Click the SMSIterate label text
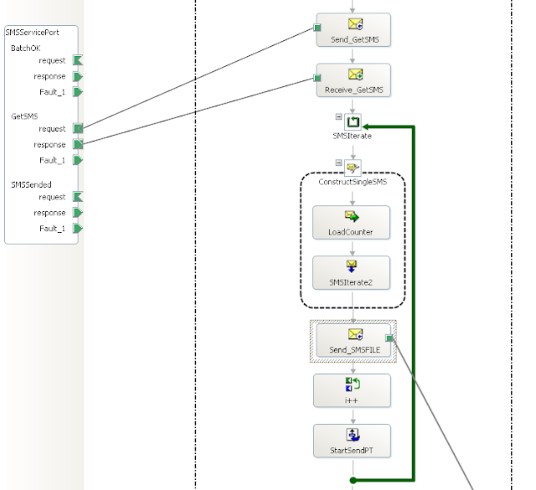This screenshot has height=490, width=536. [352, 136]
